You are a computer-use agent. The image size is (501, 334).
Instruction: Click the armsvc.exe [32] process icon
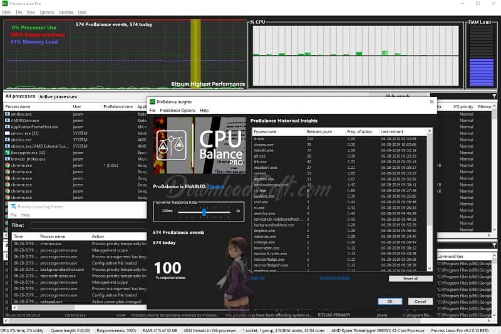8,133
